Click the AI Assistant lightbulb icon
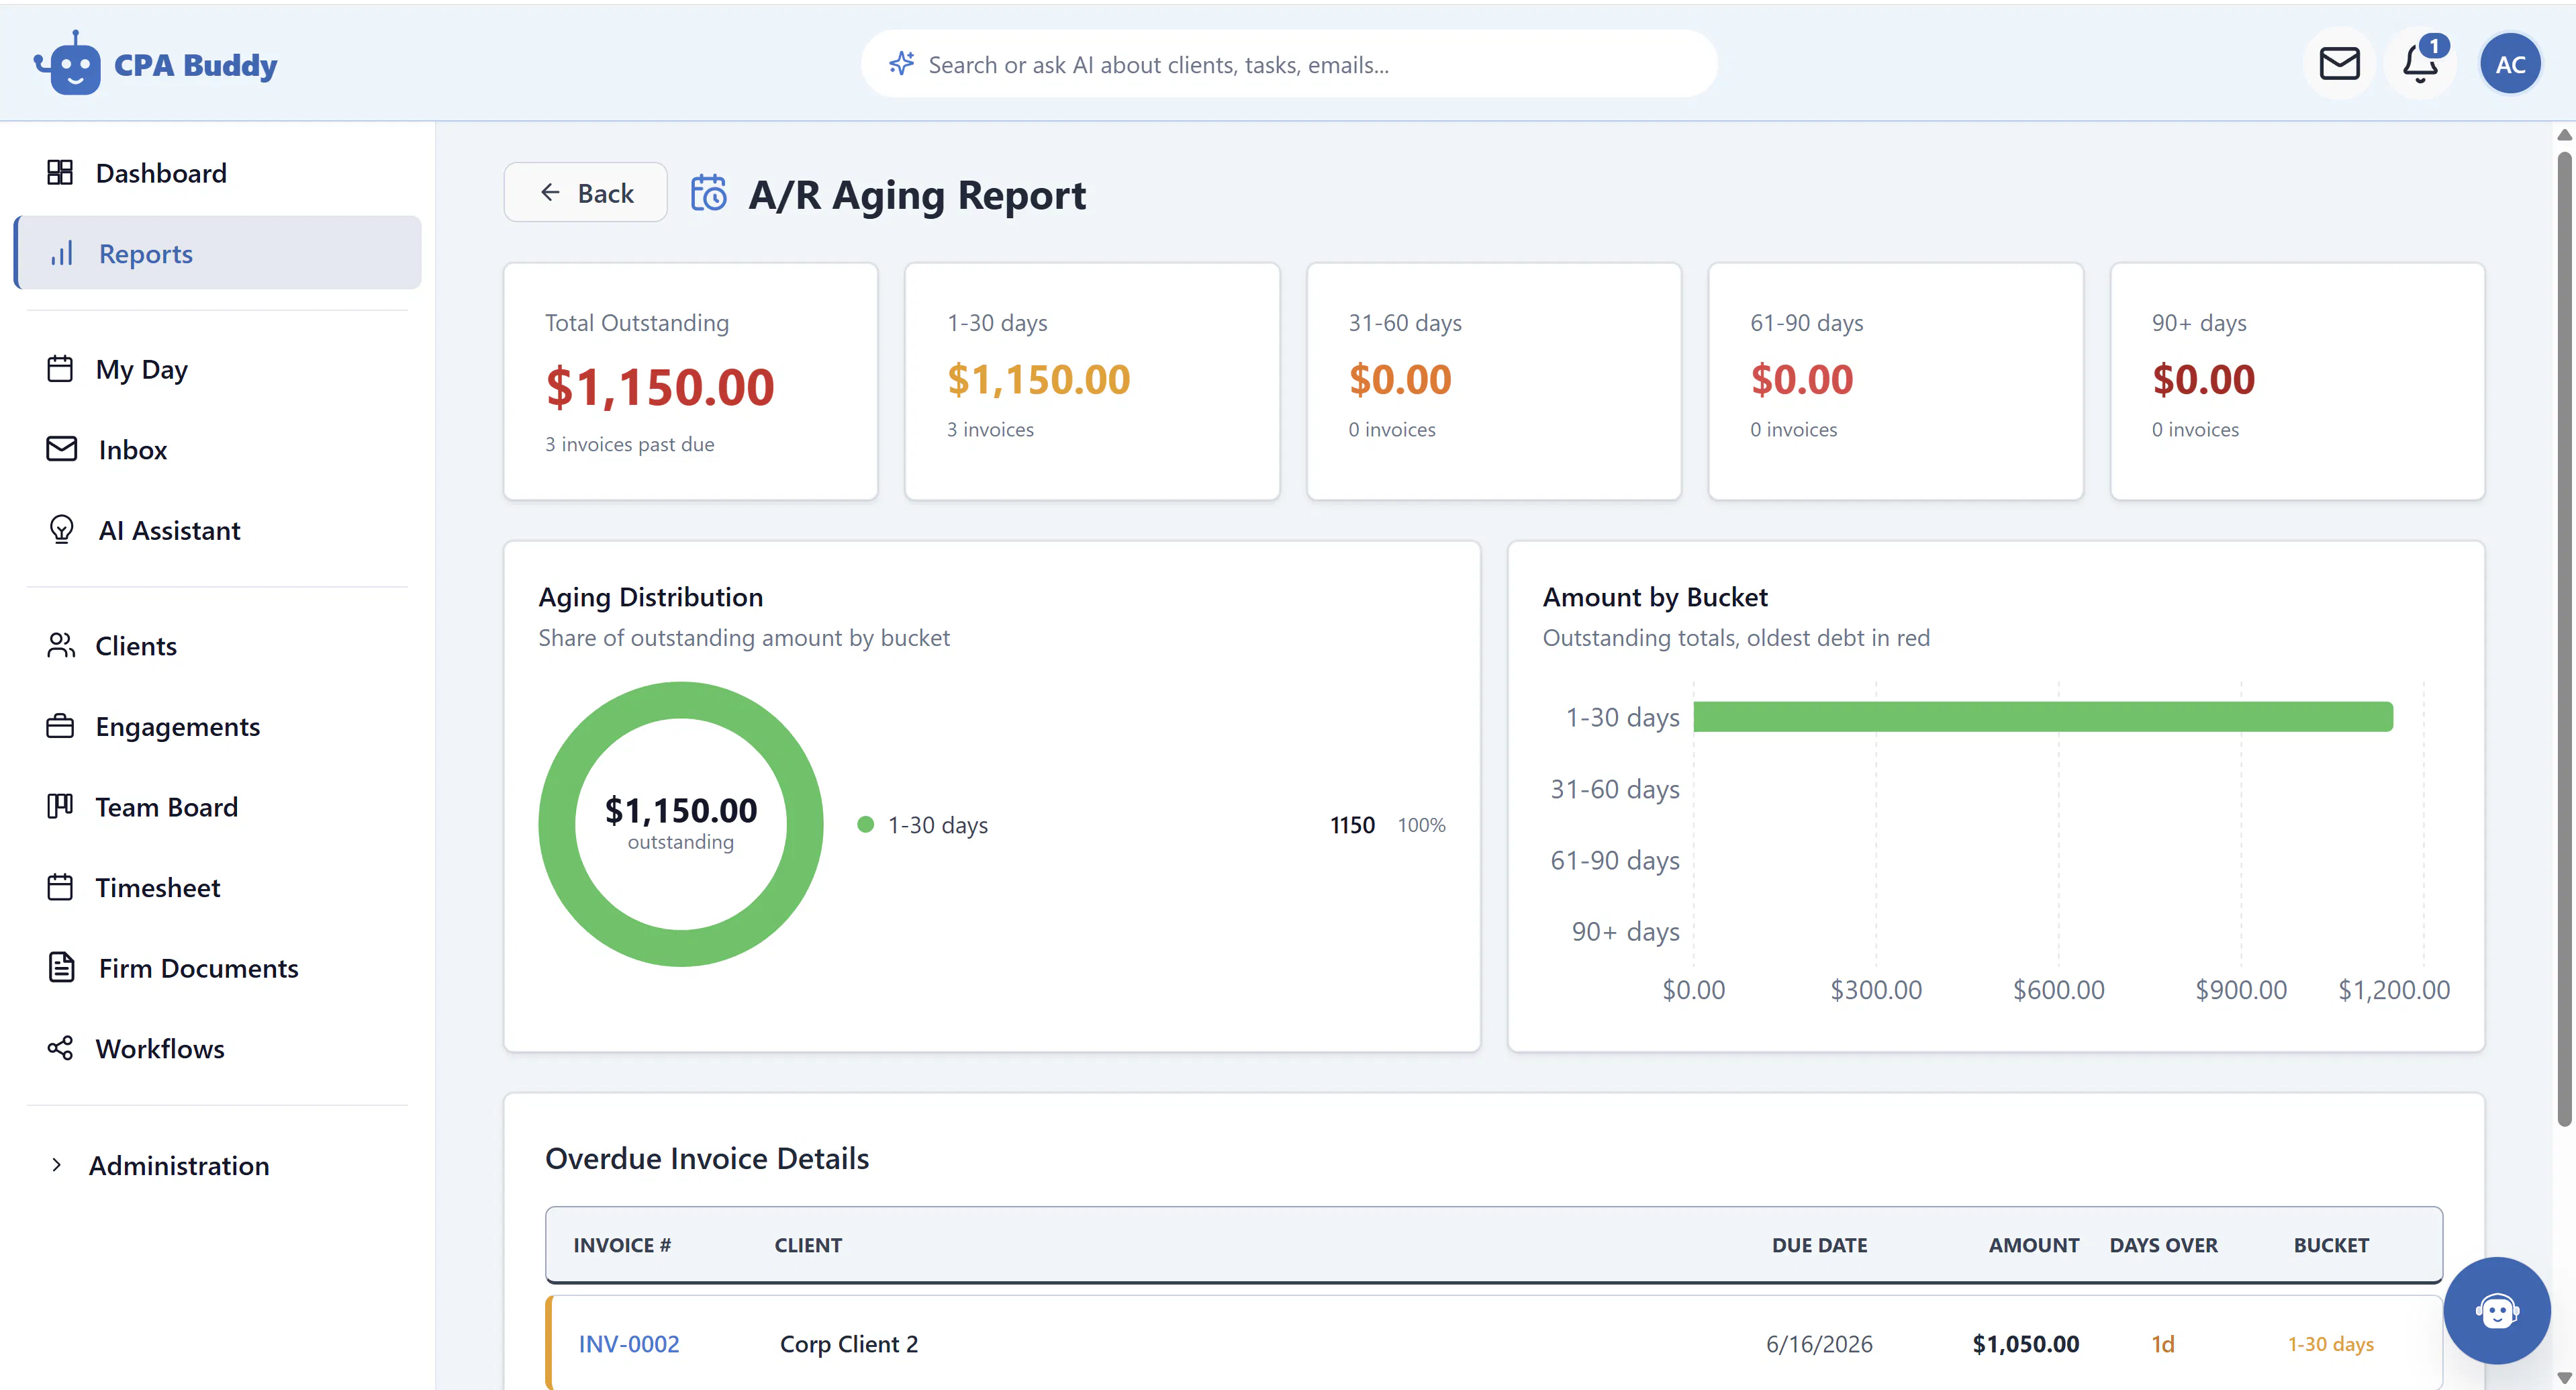This screenshot has width=2576, height=1390. click(x=61, y=530)
